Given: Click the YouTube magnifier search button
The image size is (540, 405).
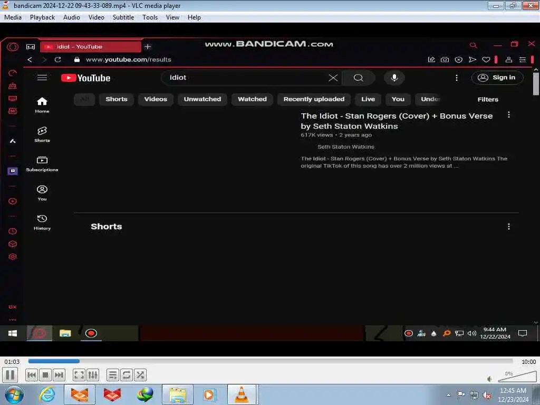Looking at the screenshot, I should point(358,78).
